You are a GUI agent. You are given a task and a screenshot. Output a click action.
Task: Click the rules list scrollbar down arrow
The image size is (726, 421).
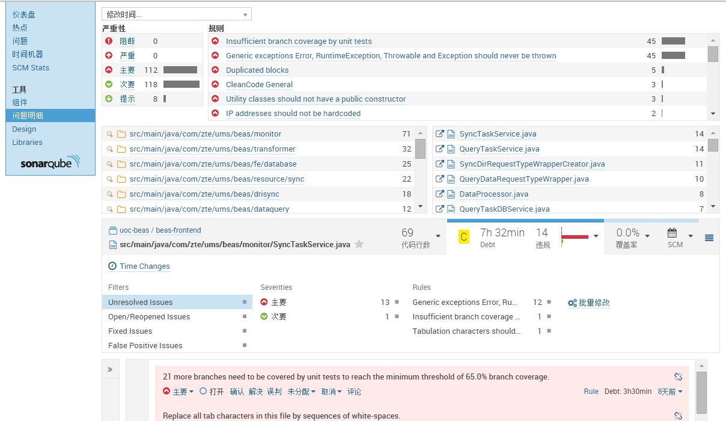click(713, 114)
